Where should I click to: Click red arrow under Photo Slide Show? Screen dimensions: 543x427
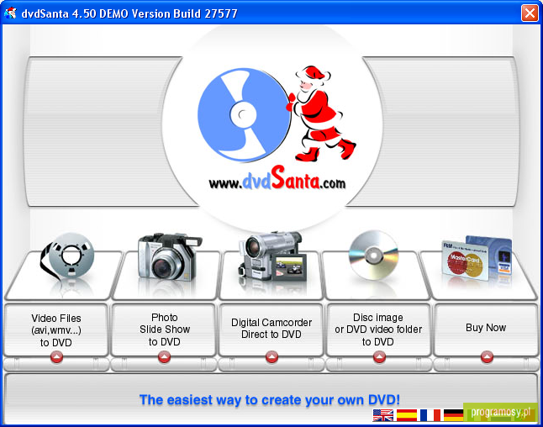(164, 356)
